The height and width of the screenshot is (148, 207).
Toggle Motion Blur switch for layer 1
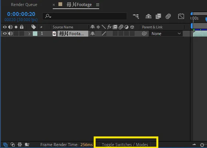point(121,34)
